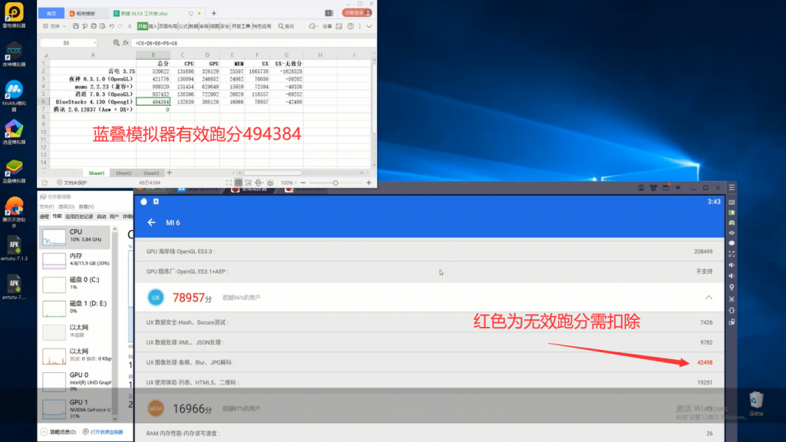Open the help question-mark icon in WPS

coord(350,26)
